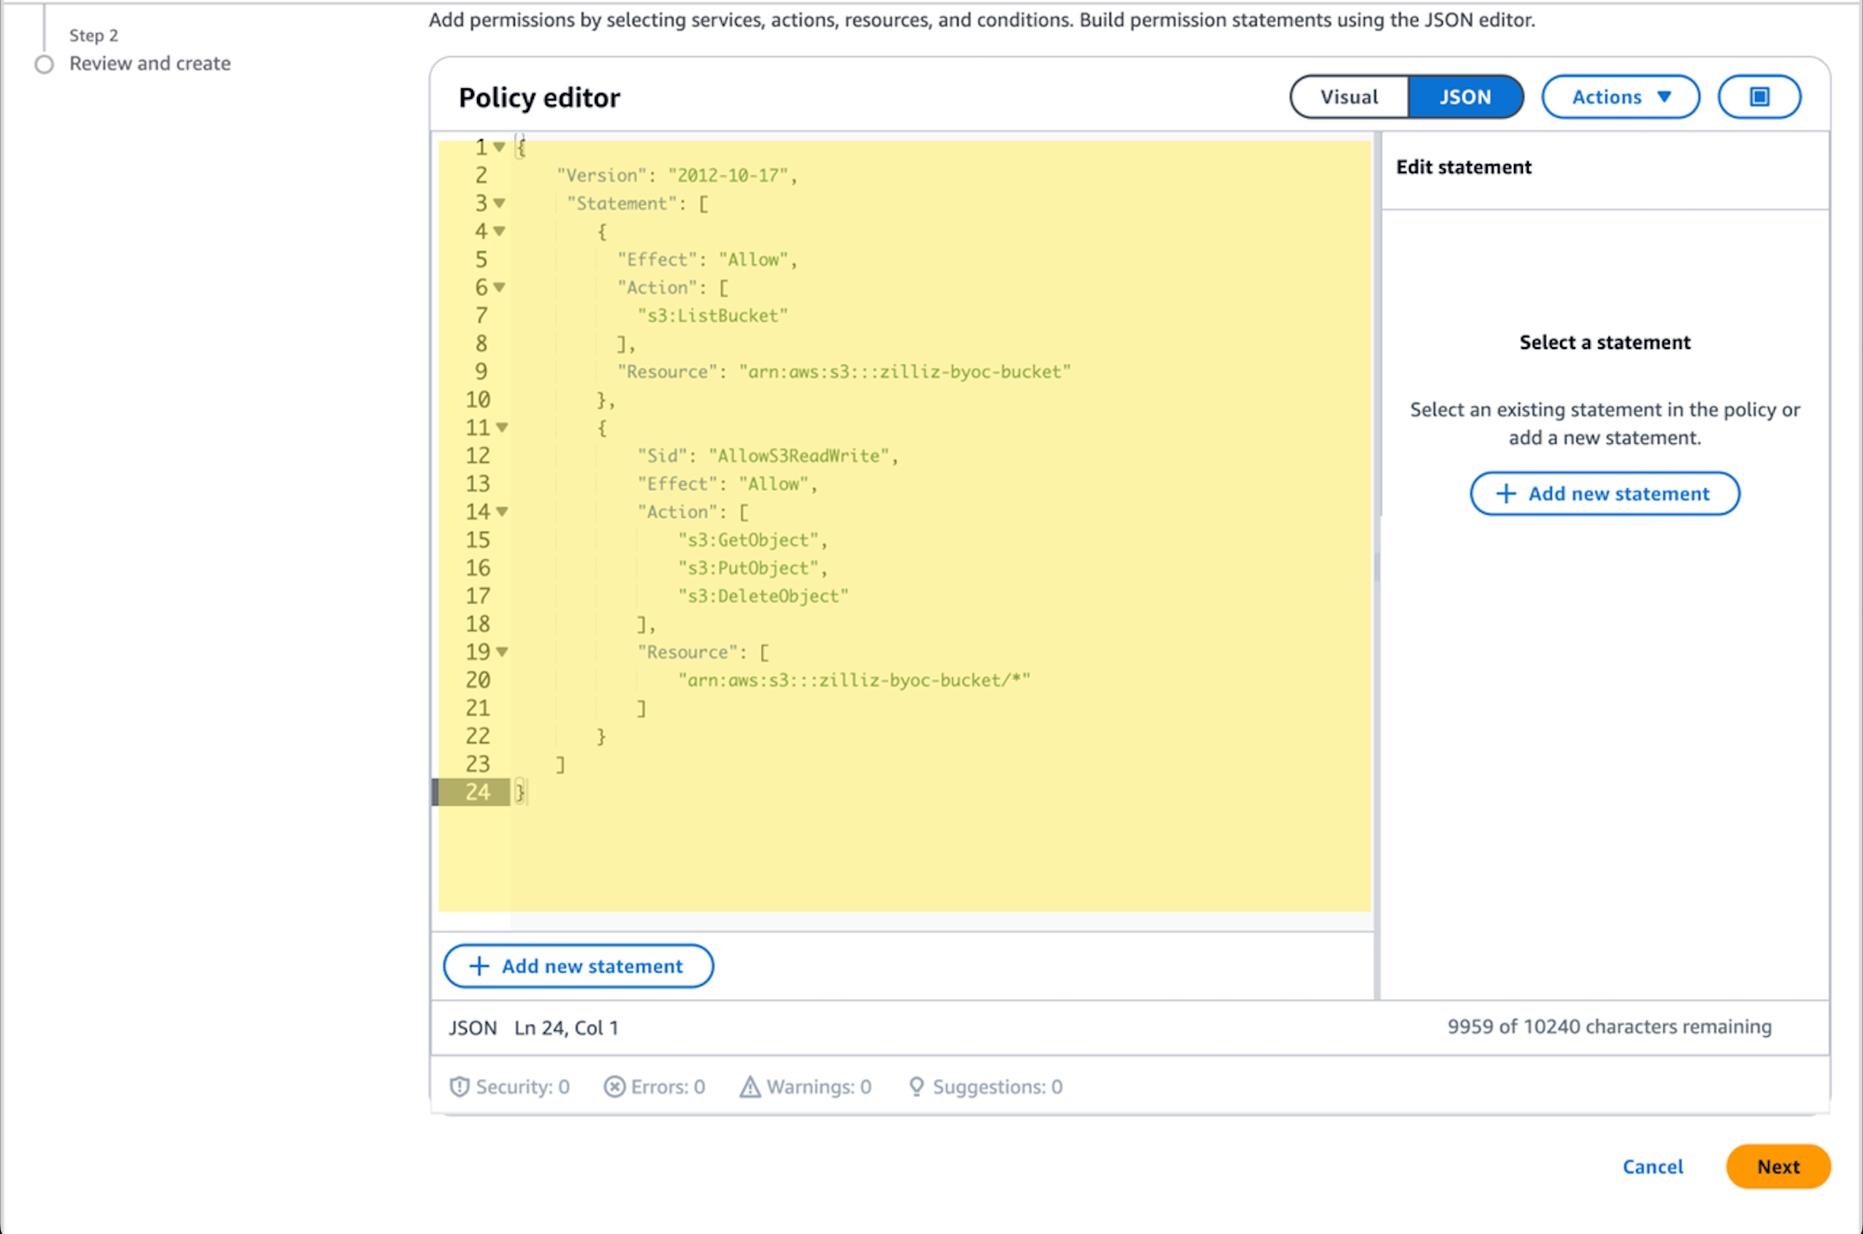Open the Actions dropdown menu
This screenshot has height=1234, width=1863.
tap(1620, 97)
